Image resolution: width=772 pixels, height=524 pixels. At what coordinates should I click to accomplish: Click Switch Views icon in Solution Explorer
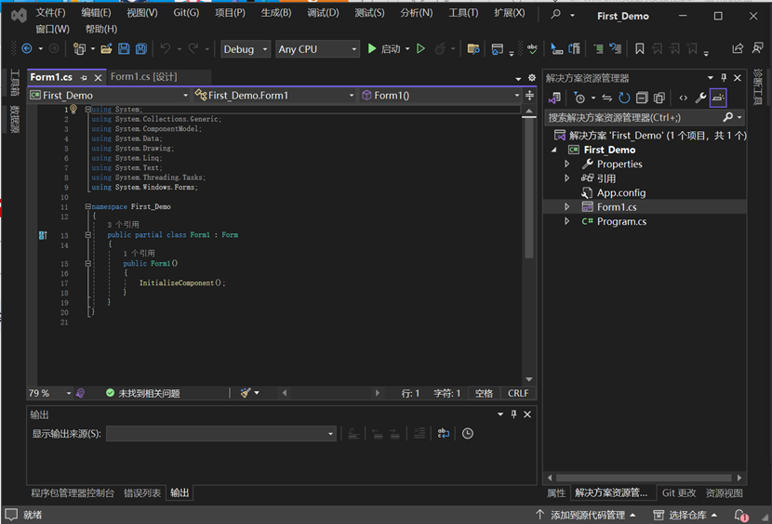click(555, 98)
